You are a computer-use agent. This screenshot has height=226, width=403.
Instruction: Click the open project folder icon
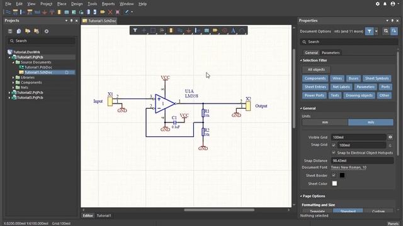(x=28, y=31)
